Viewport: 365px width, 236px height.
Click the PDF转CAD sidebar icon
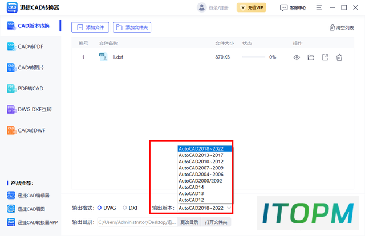pos(11,88)
